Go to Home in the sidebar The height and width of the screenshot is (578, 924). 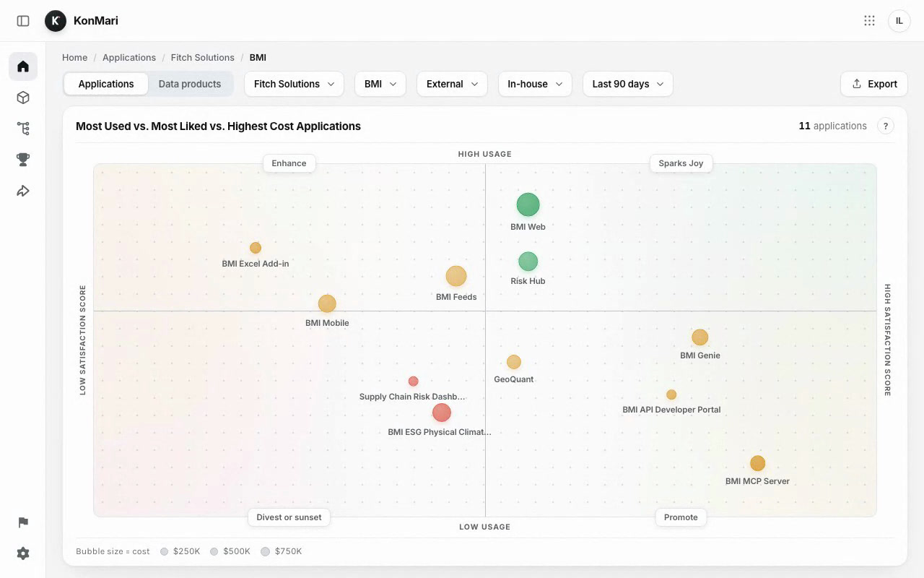pos(23,66)
